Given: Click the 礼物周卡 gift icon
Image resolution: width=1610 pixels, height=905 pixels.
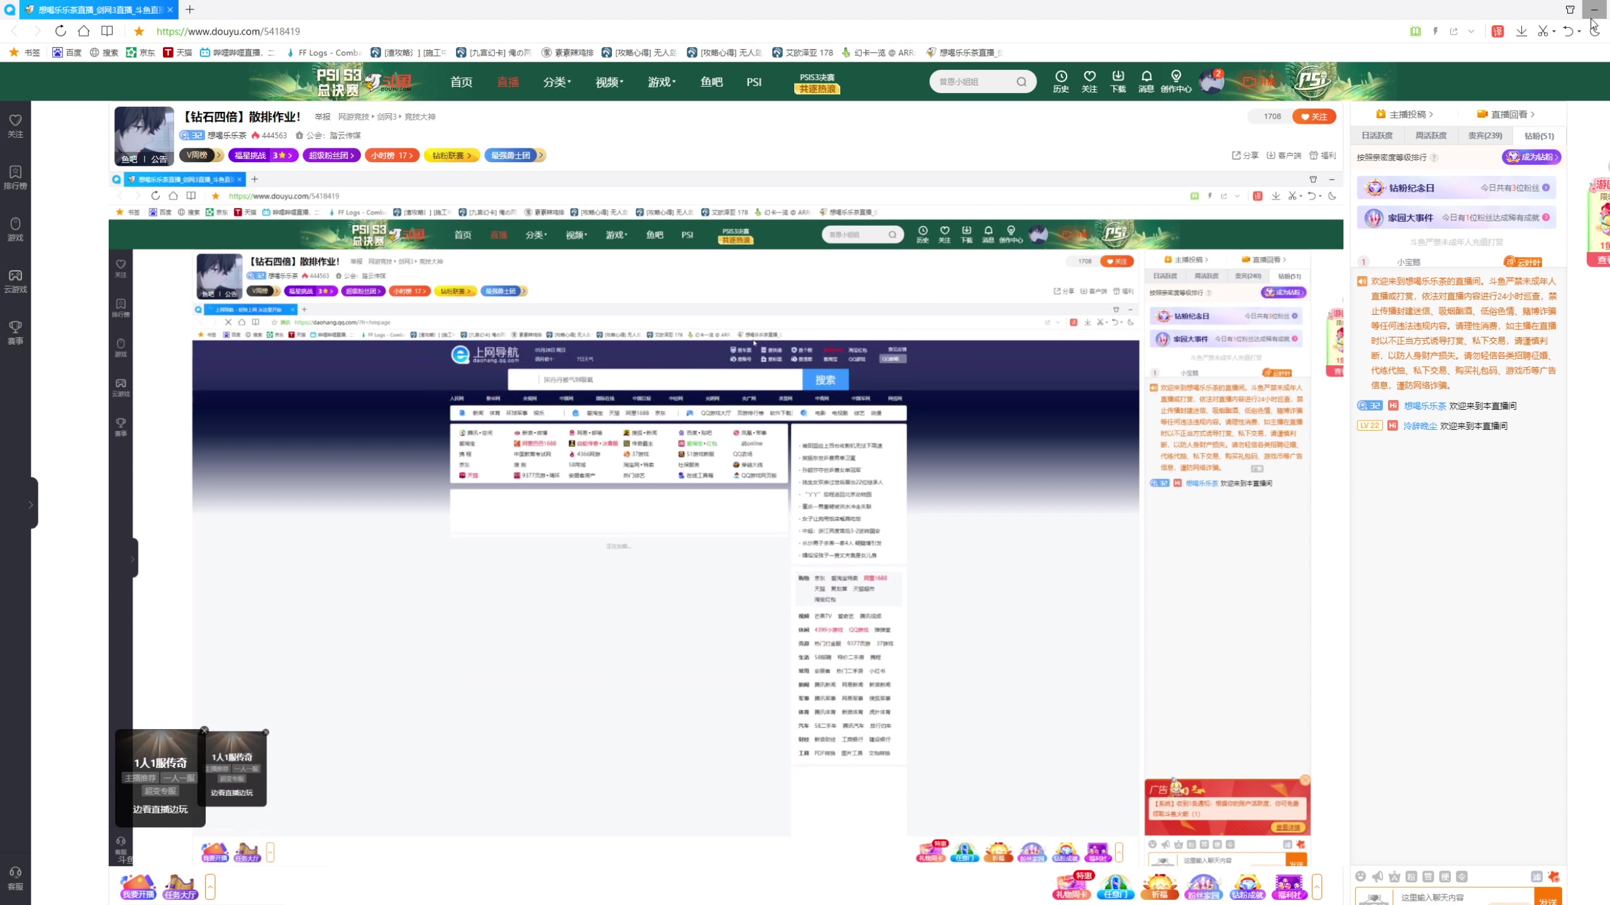Looking at the screenshot, I should point(1072,886).
